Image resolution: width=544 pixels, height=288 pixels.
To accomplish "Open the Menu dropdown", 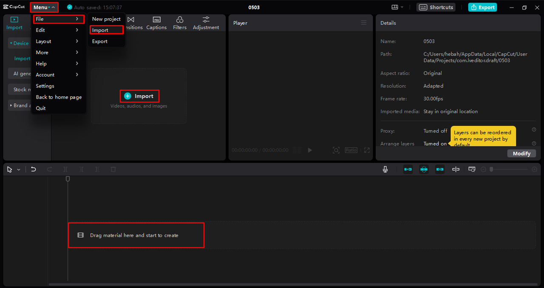I will (44, 7).
